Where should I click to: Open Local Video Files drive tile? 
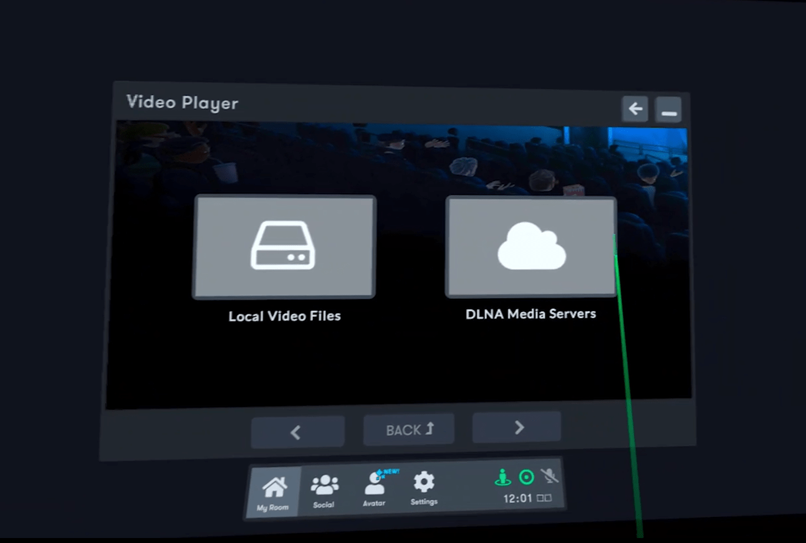[x=284, y=247]
